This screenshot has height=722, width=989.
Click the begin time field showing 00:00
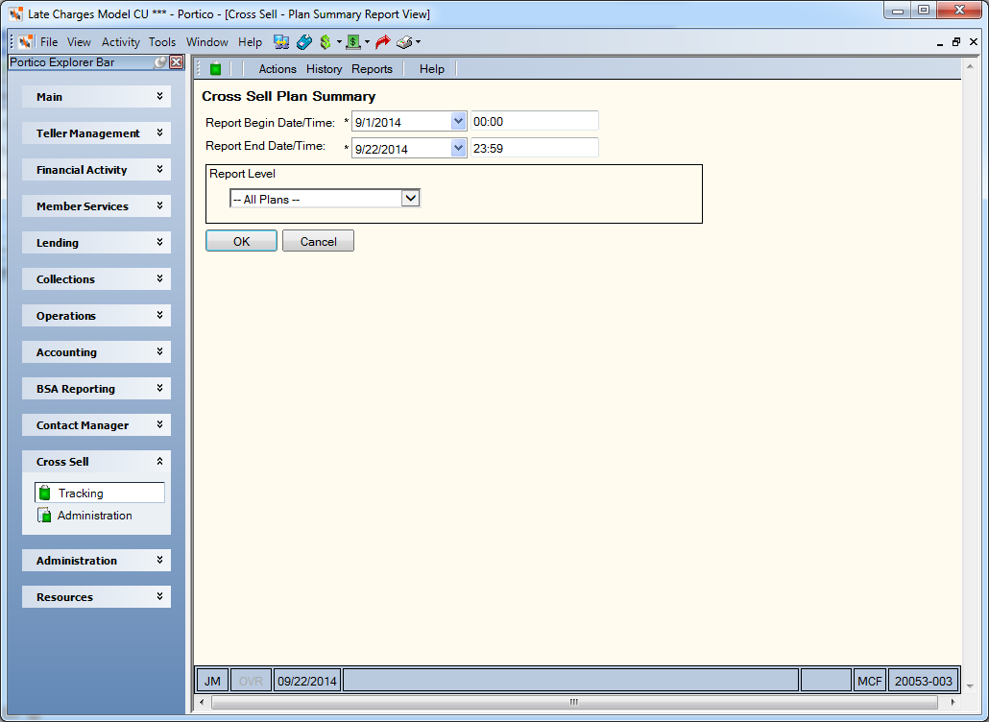[x=534, y=121]
